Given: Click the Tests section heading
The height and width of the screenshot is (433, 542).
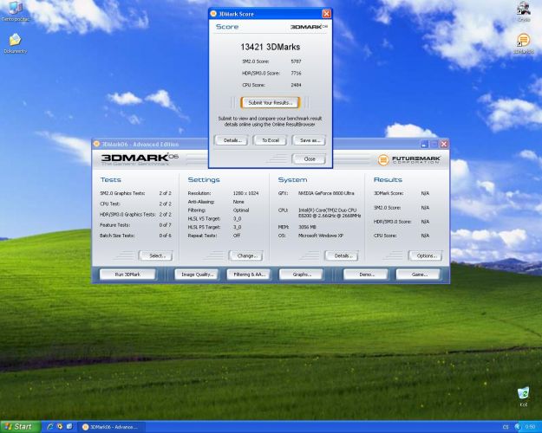Looking at the screenshot, I should pos(111,180).
